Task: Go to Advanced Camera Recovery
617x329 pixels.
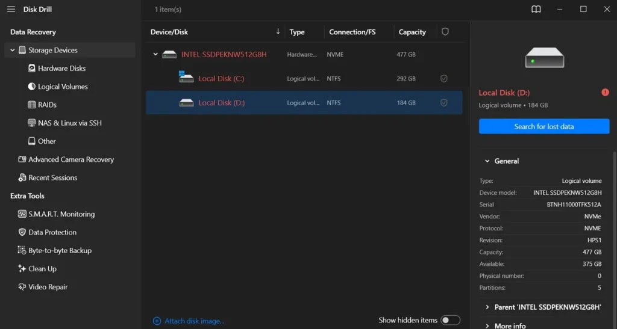Action: (71, 159)
